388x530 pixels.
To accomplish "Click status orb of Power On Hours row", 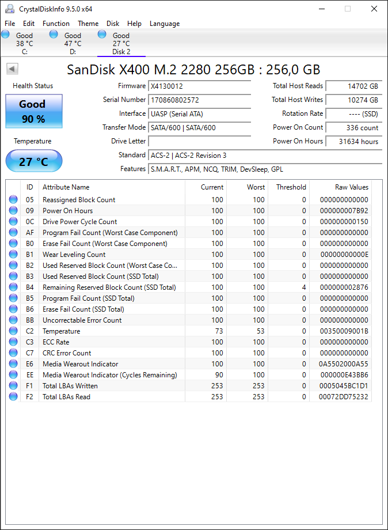I will coord(13,211).
